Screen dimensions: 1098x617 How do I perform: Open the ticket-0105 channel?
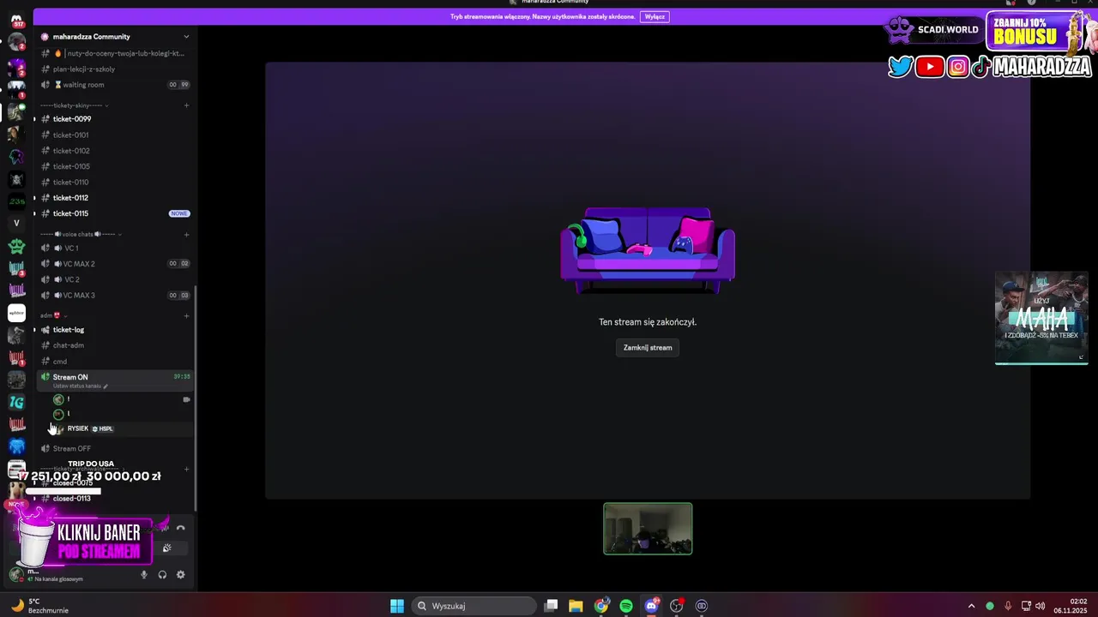point(115,166)
